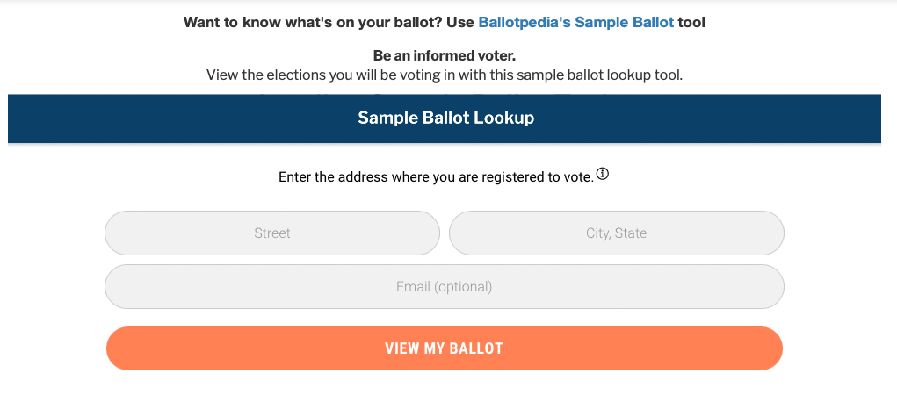Focus the City, State input field
The height and width of the screenshot is (409, 897).
click(616, 233)
